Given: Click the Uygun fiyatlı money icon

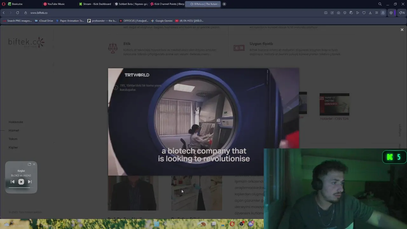Looking at the screenshot, I should (x=239, y=48).
